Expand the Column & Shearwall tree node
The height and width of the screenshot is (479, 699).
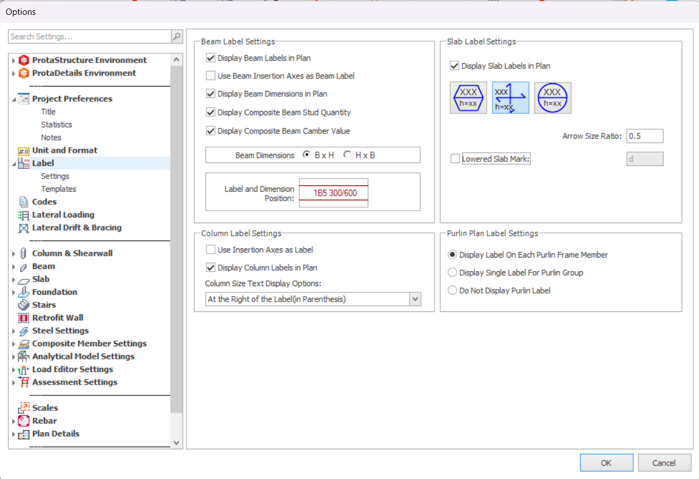14,254
